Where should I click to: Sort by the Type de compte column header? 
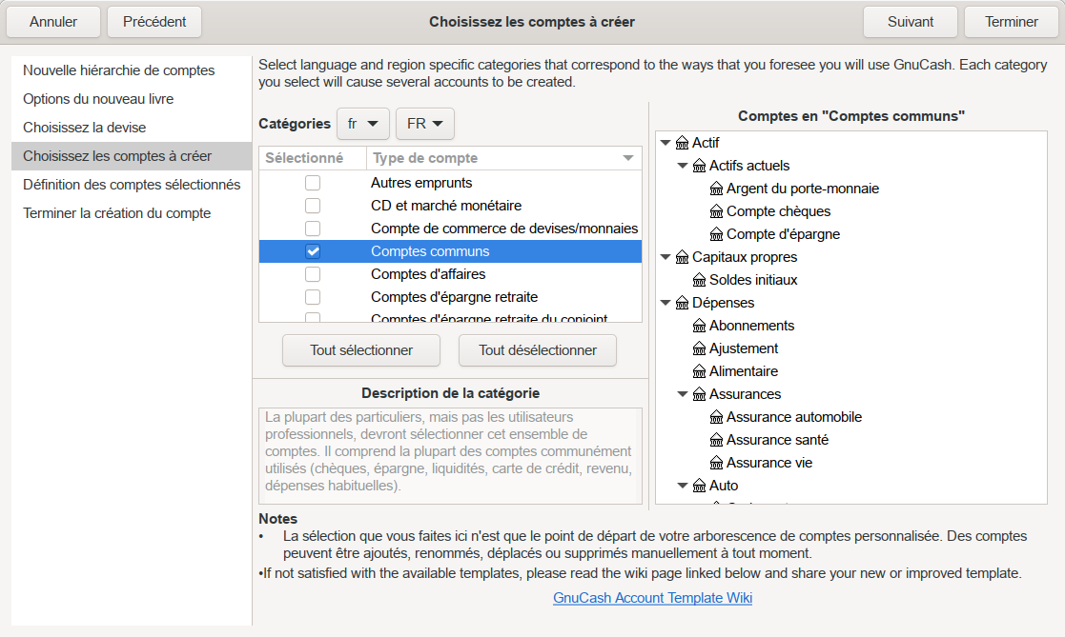click(496, 158)
